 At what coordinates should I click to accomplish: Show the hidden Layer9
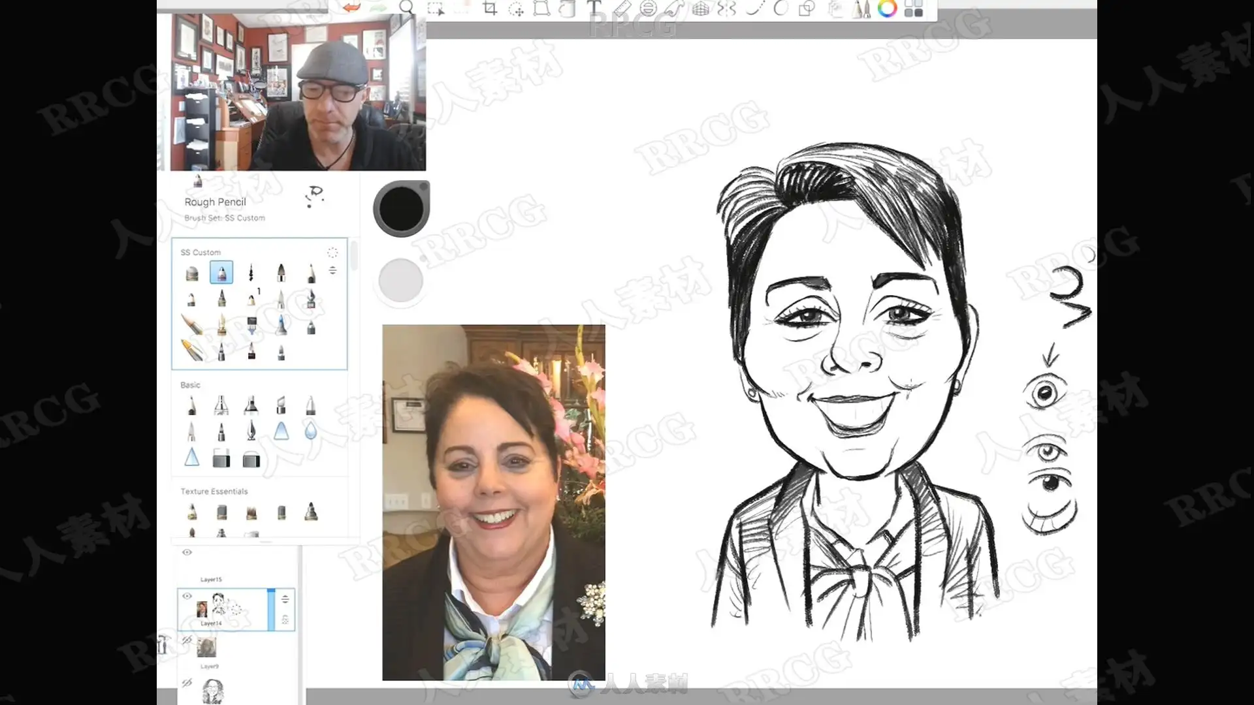coord(187,640)
